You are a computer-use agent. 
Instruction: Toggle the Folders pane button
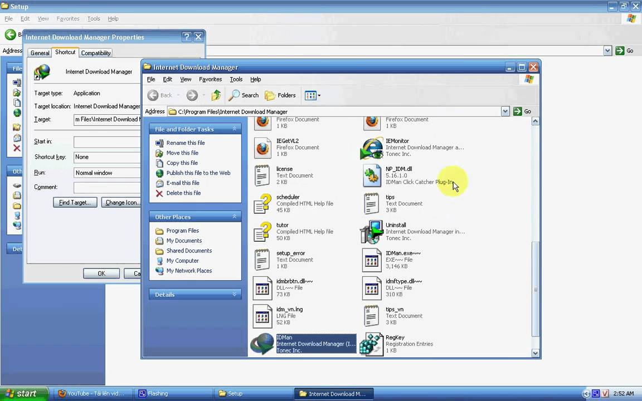(280, 95)
